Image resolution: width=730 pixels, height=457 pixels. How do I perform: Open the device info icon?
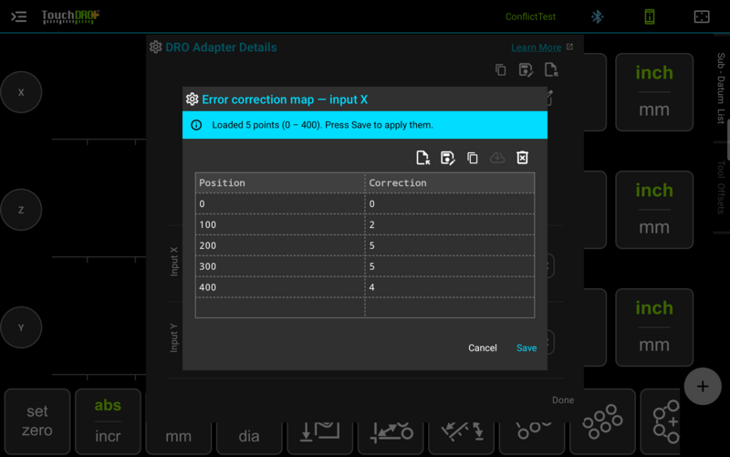pos(650,16)
